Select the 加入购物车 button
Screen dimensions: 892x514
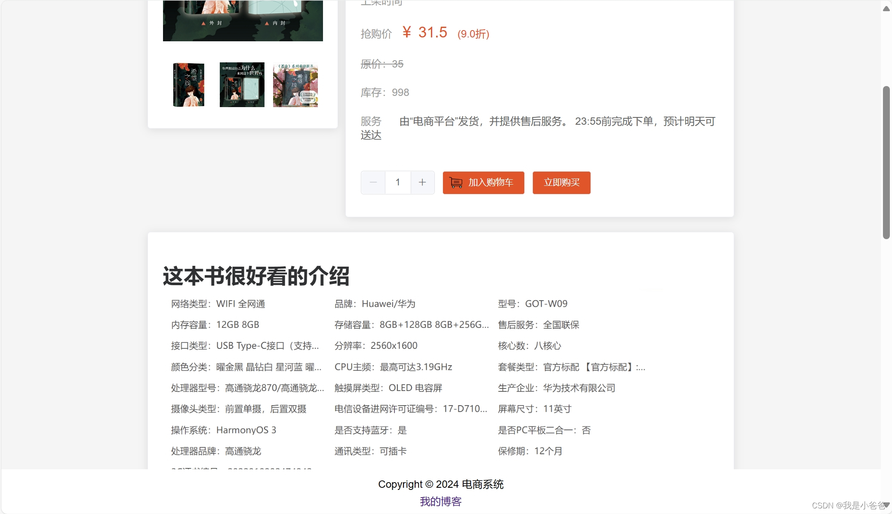coord(483,182)
